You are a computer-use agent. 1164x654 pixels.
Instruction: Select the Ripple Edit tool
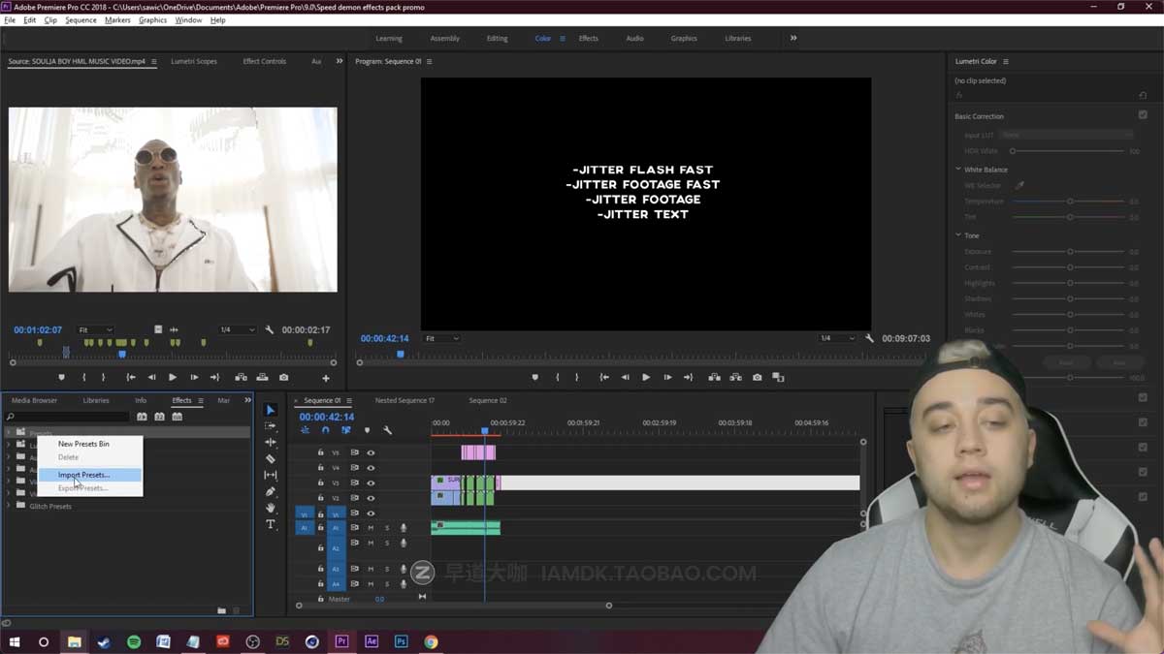[271, 442]
